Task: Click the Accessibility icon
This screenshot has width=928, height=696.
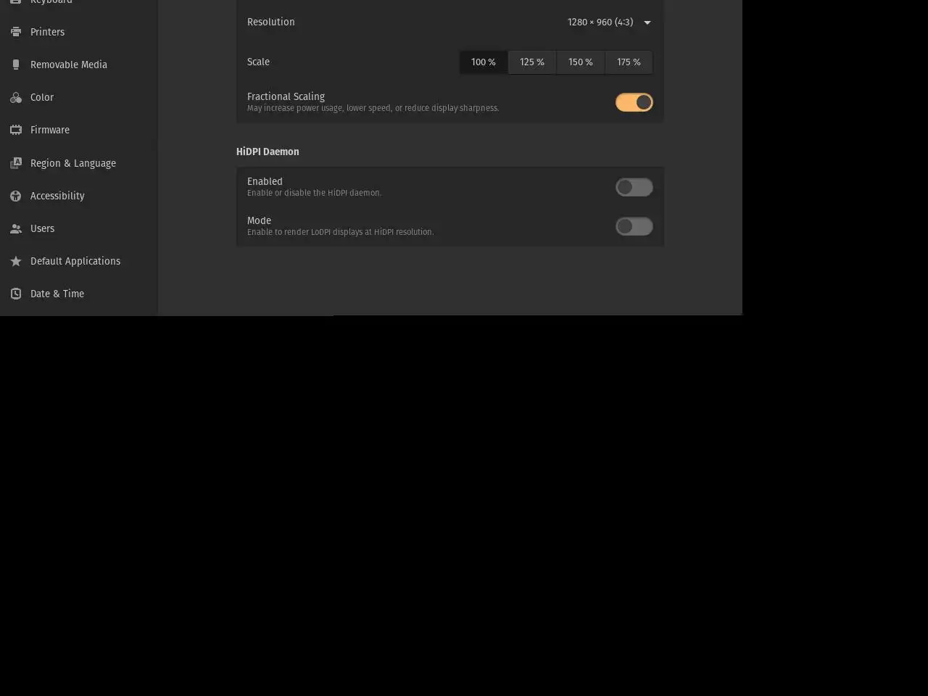Action: (16, 196)
